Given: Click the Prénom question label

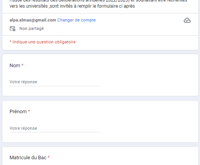Looking at the screenshot, I should coord(18,112).
